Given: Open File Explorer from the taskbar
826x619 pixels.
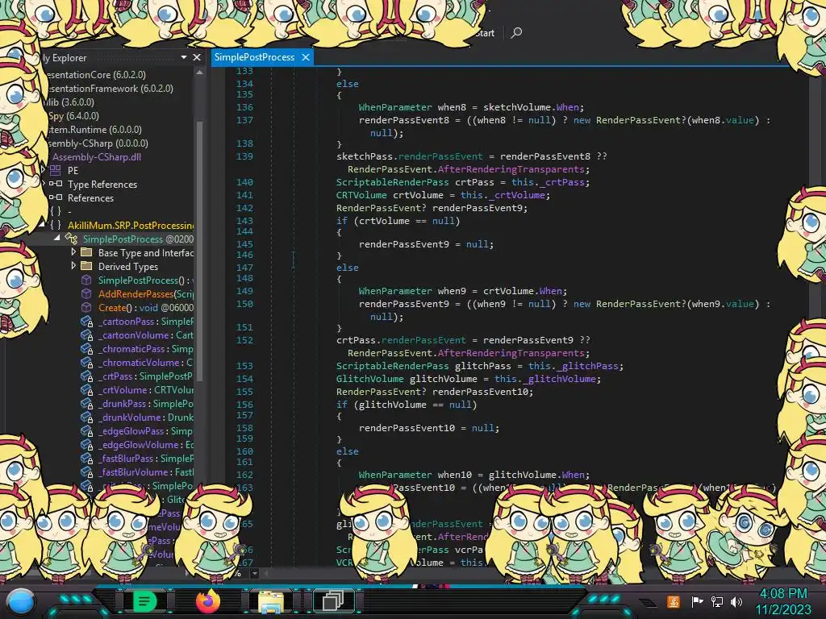Looking at the screenshot, I should tap(271, 601).
